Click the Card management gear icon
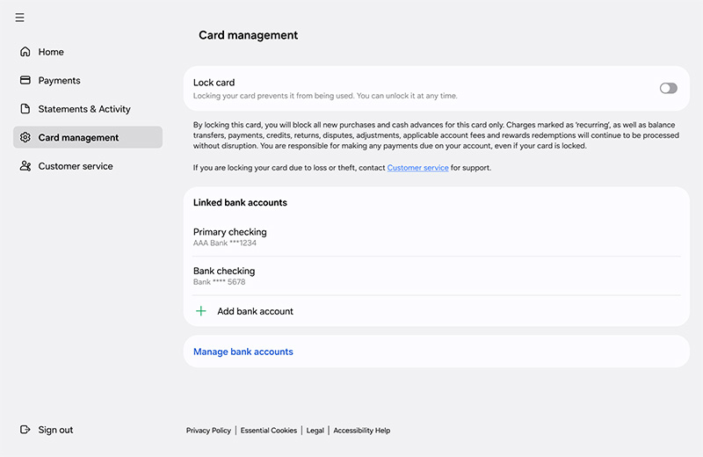Viewport: 703px width, 457px height. [x=25, y=137]
